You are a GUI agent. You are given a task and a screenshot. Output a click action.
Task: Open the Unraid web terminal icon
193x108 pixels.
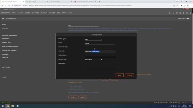[173, 13]
